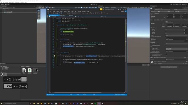Open the Windows Start menu

pyautogui.click(x=2, y=104)
